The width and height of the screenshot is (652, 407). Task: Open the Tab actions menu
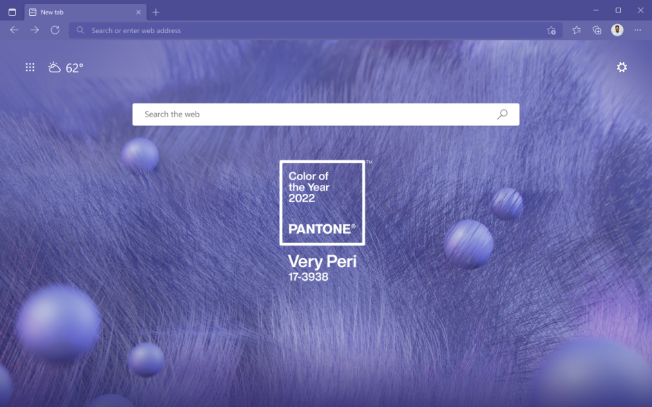12,12
